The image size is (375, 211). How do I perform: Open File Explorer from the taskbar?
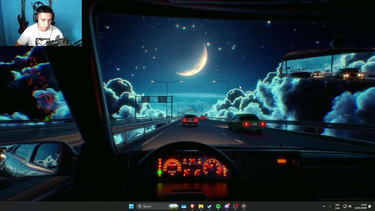click(x=201, y=206)
